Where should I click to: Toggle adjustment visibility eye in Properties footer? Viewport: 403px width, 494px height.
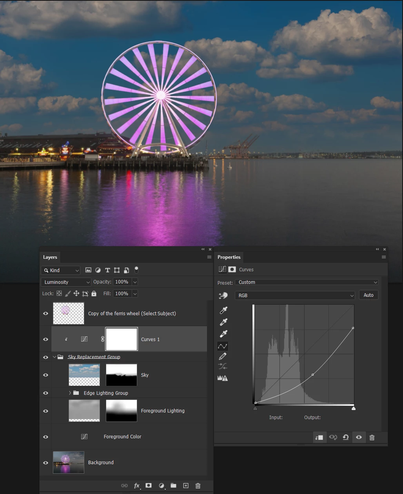(359, 438)
